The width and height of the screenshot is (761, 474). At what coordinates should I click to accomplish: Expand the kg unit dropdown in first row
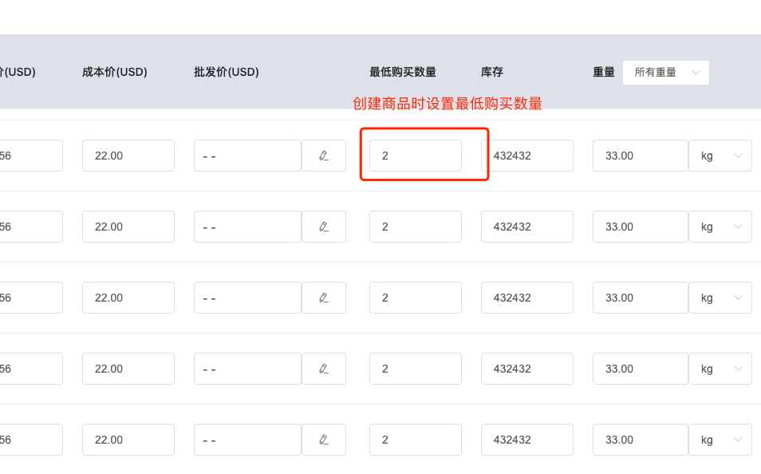coord(720,156)
